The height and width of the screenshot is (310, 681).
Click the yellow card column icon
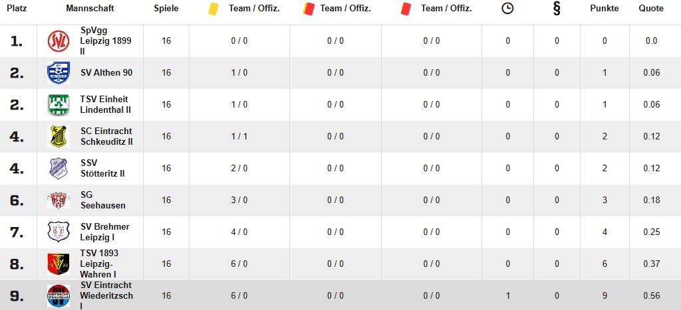(x=213, y=9)
